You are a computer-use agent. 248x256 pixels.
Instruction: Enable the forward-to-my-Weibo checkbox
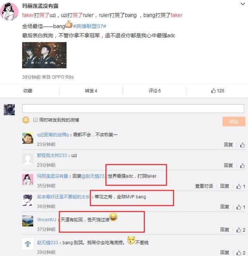point(35,120)
